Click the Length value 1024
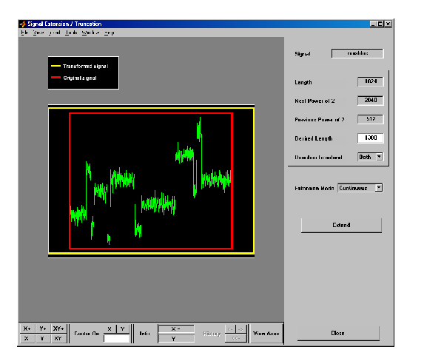The image size is (444, 364). (x=371, y=81)
